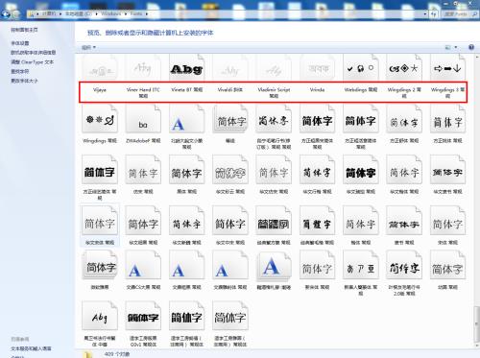Go forward with the Explorer forward arrow
The height and width of the screenshot is (358, 480).
(15, 14)
